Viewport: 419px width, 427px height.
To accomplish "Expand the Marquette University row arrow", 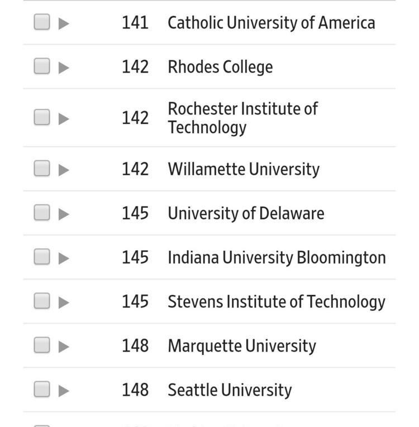I will point(64,347).
